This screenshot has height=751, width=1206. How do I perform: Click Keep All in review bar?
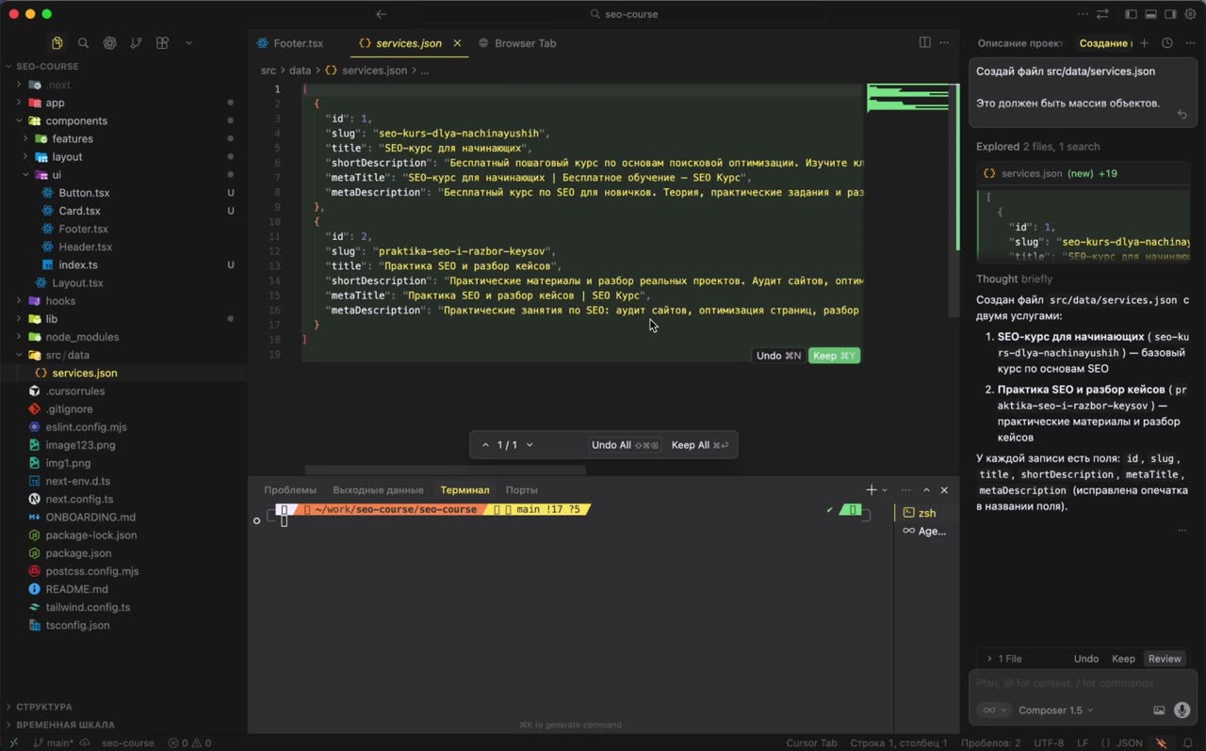[700, 445]
